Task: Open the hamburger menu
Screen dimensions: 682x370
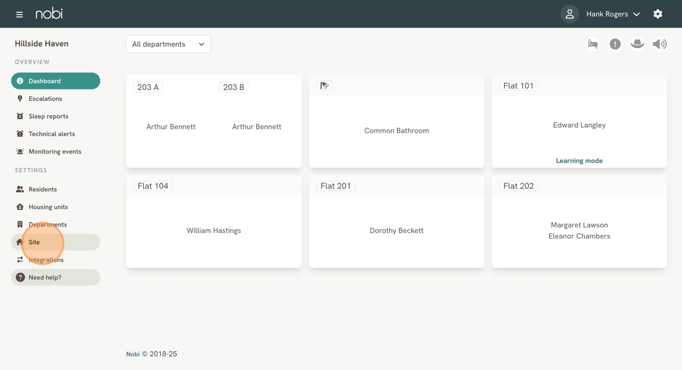Action: tap(19, 14)
